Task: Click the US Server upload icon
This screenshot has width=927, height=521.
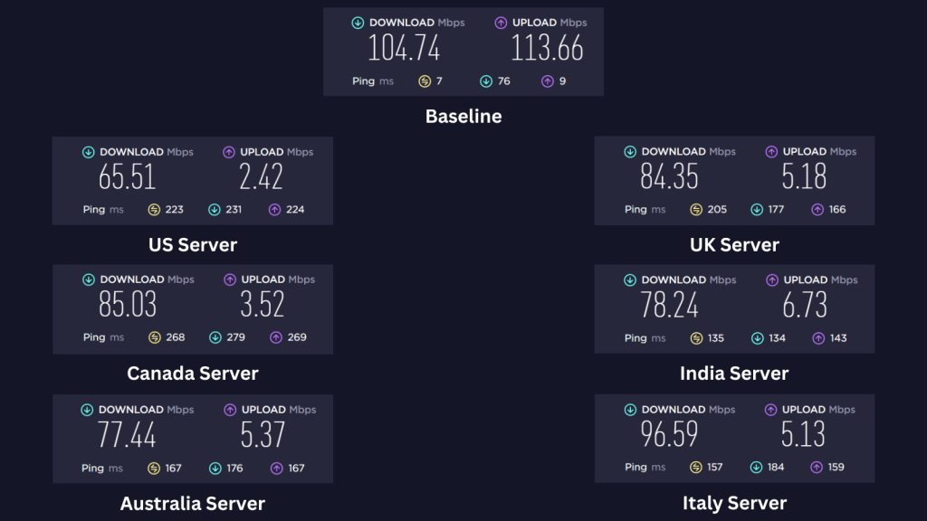Action: point(229,152)
